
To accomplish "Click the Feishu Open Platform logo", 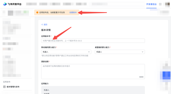I will point(12,4).
